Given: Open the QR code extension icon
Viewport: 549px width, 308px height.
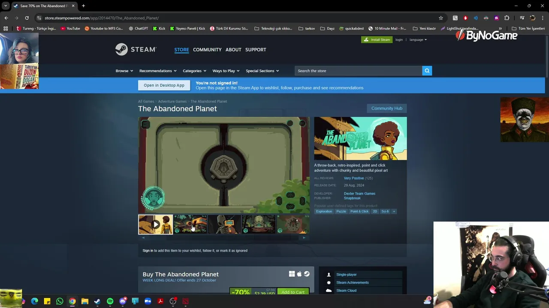Looking at the screenshot, I should (455, 18).
